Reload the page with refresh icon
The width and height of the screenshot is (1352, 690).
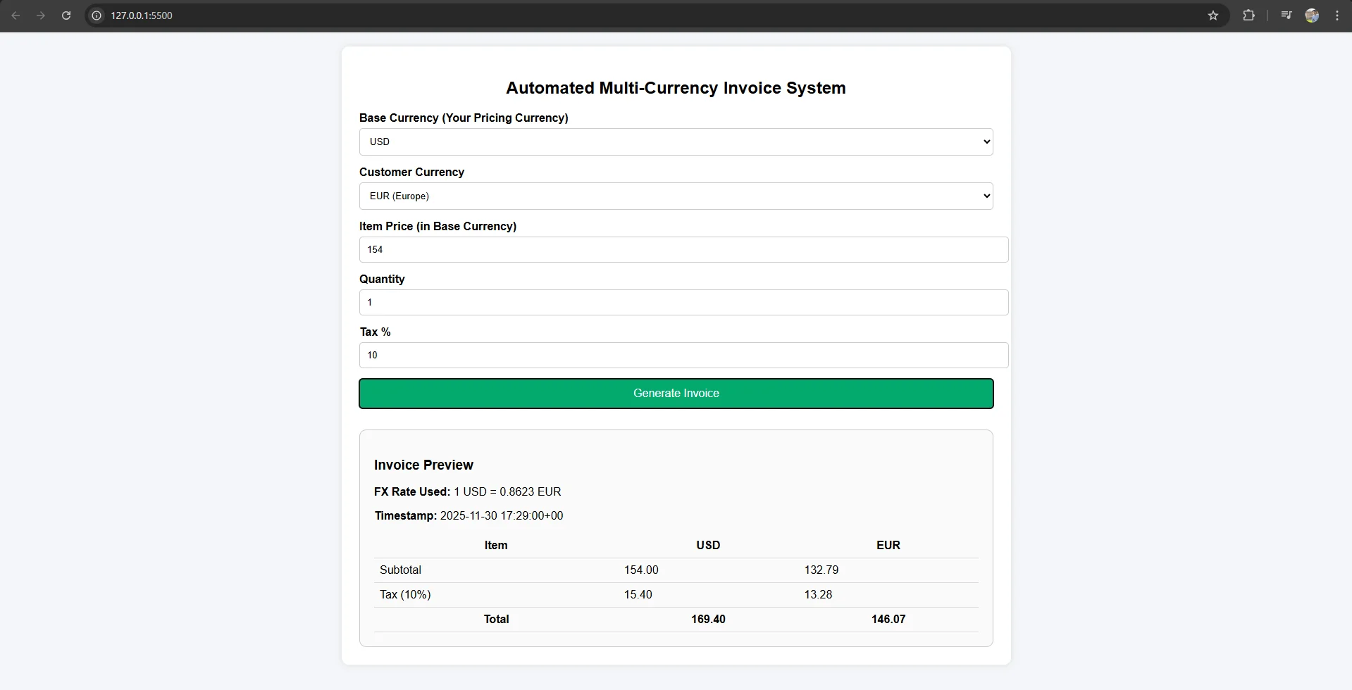pyautogui.click(x=66, y=15)
